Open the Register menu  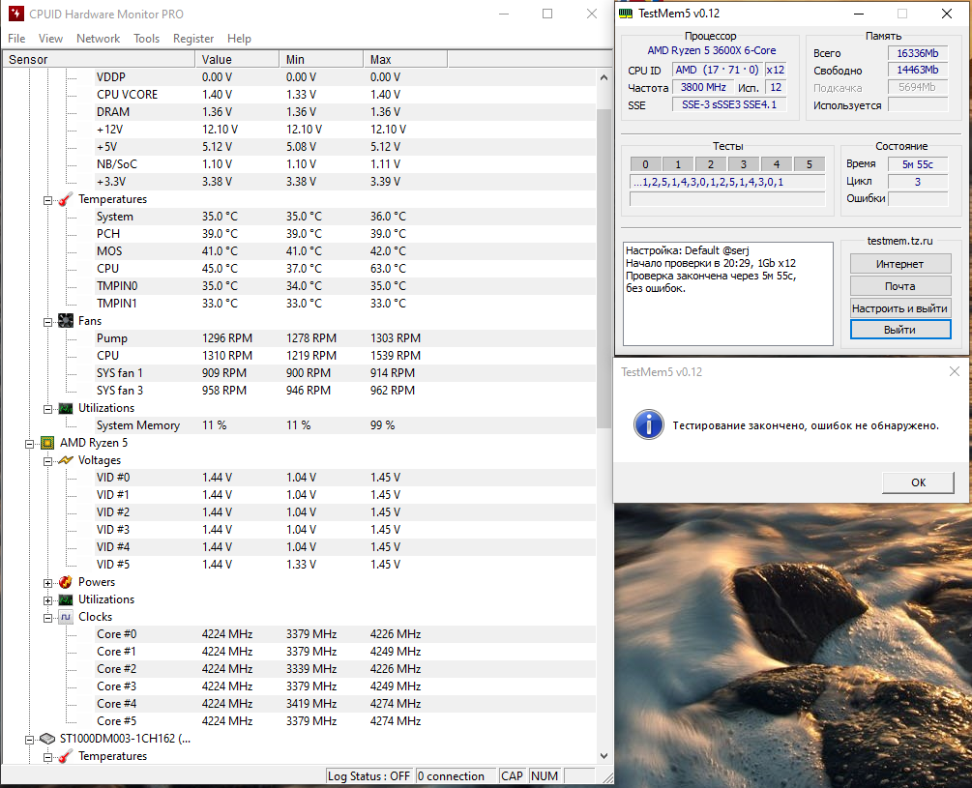coord(193,39)
